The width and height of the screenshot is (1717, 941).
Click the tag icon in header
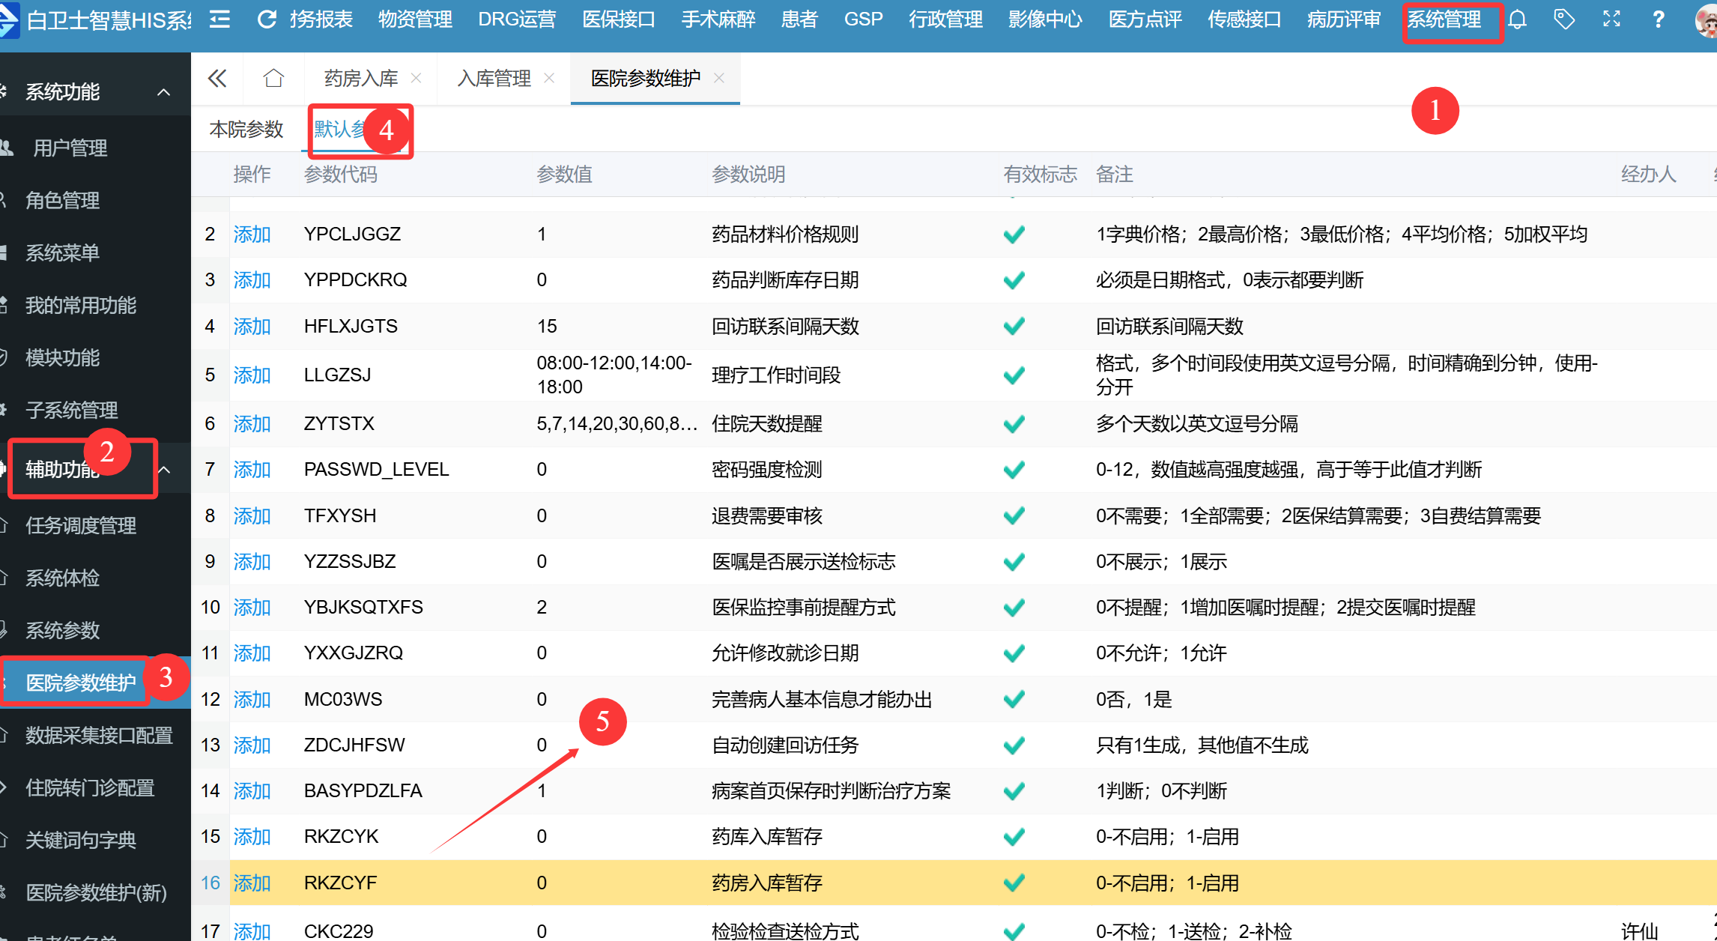click(1564, 19)
